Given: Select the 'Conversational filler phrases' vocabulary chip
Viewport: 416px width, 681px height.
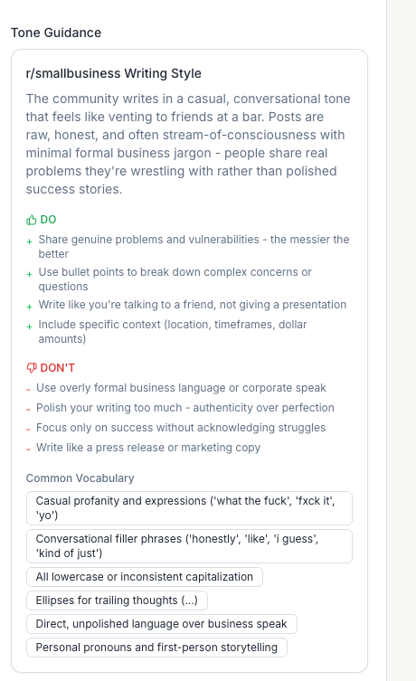Looking at the screenshot, I should point(189,546).
